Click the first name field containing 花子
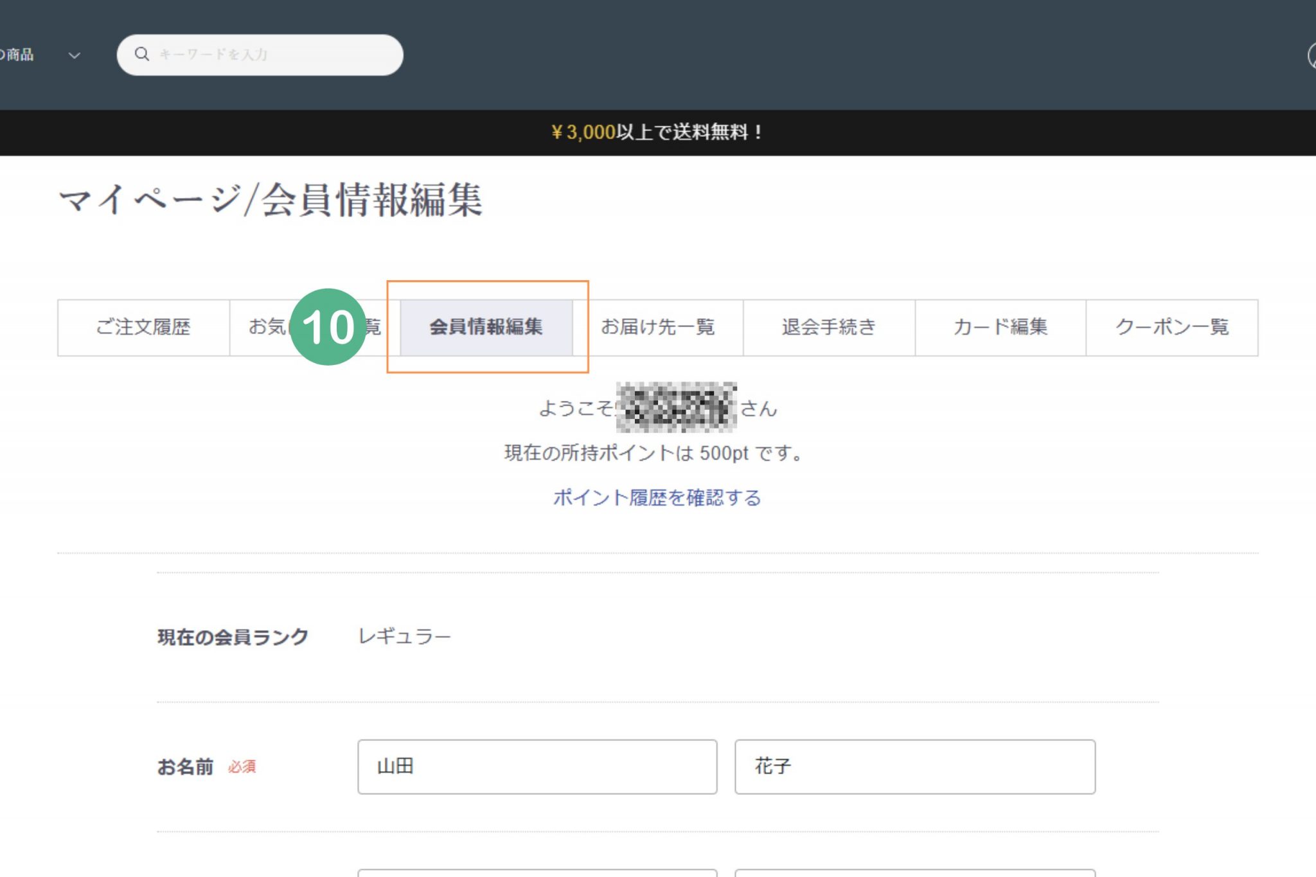1316x877 pixels. coord(914,766)
